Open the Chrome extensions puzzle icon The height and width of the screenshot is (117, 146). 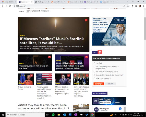[x=132, y=6]
